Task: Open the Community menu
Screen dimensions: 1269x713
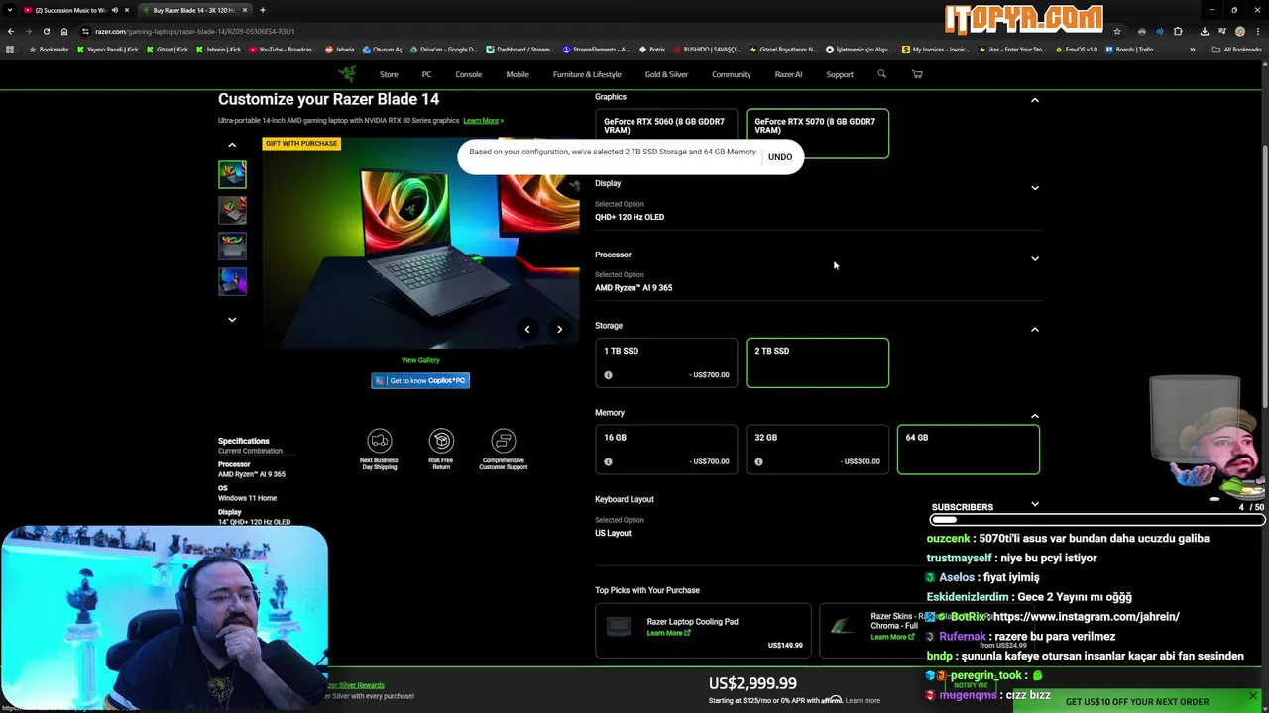Action: [x=731, y=74]
